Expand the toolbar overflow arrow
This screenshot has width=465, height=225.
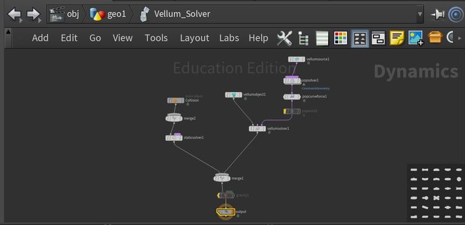(460, 38)
